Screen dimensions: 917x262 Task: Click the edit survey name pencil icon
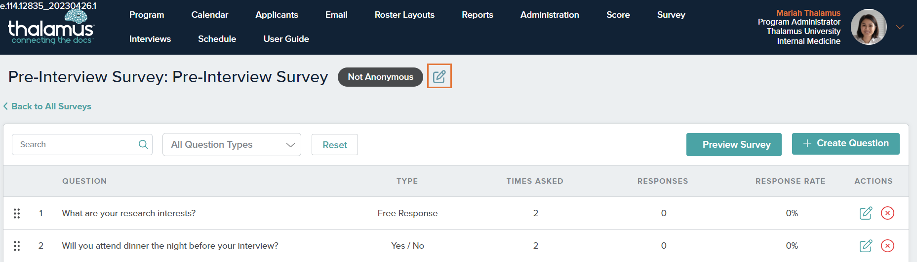pos(439,76)
